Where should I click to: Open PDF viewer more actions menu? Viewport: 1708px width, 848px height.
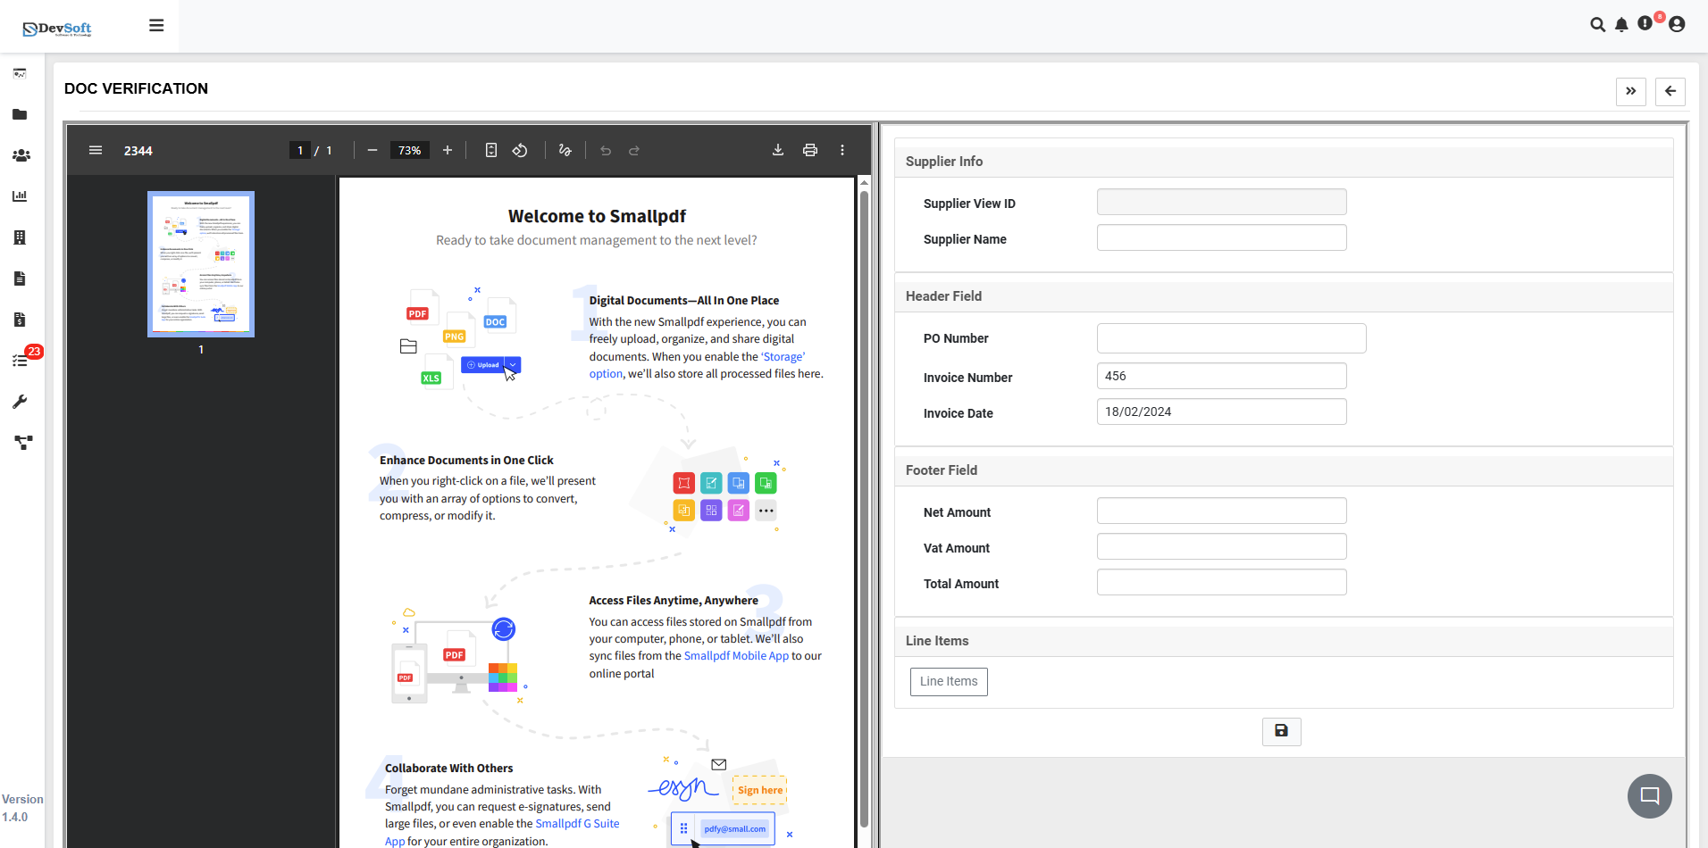[x=842, y=150]
